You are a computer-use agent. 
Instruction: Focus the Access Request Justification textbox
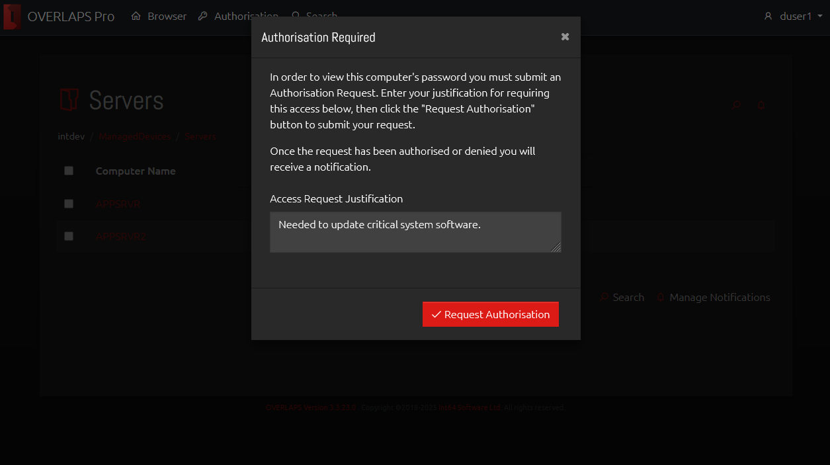(x=415, y=232)
